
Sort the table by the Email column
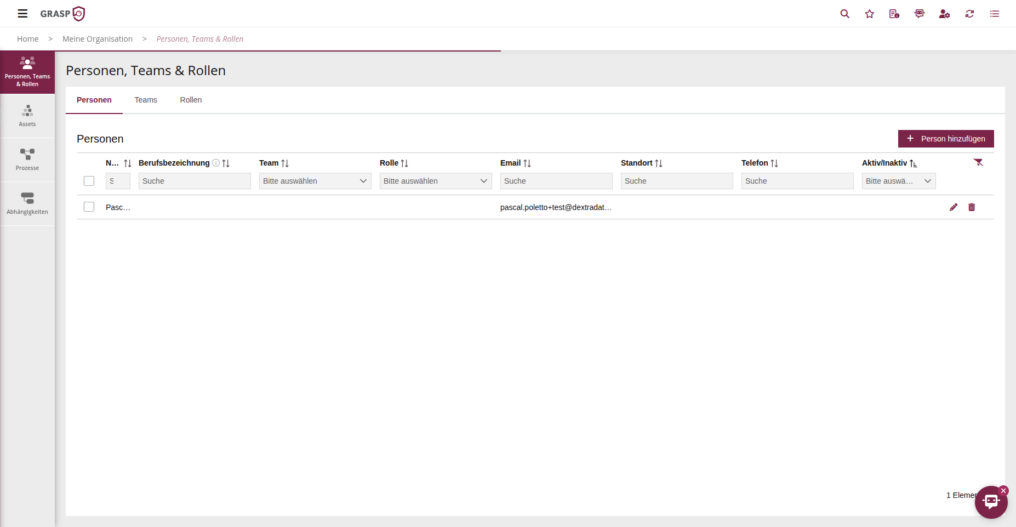[x=527, y=163]
